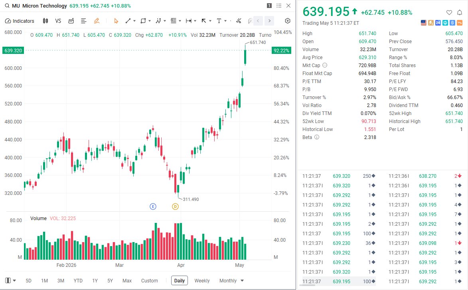This screenshot has width=468, height=290.
Task: Expand the Fibonacci tool dropdown arrow
Action: click(180, 21)
